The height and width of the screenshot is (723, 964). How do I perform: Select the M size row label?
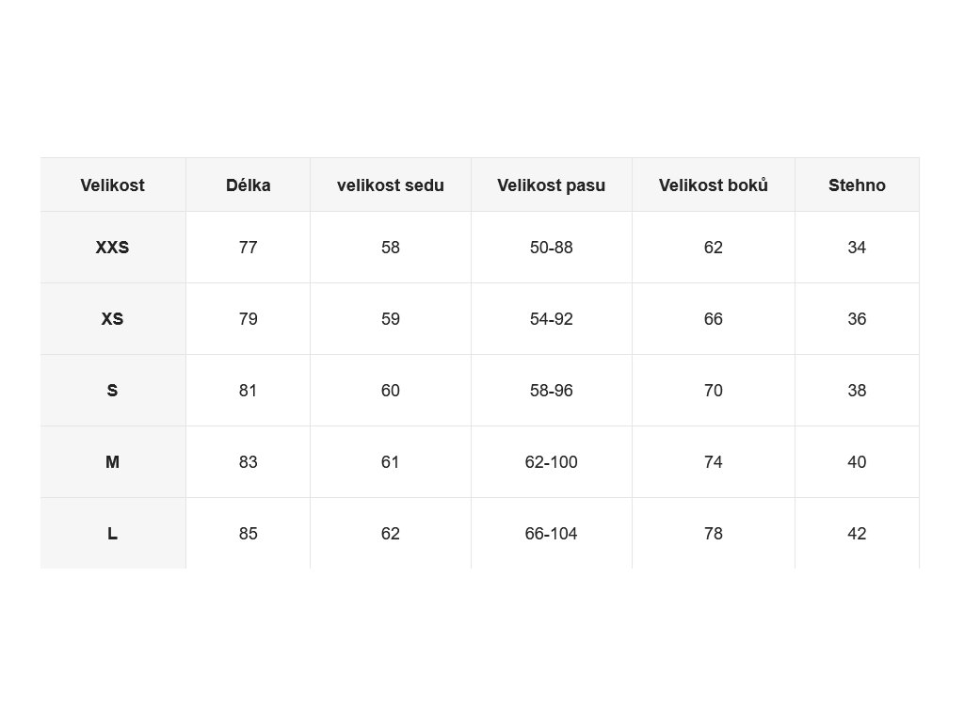(x=113, y=461)
